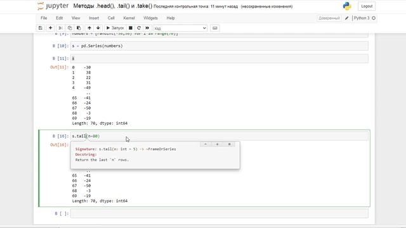Click the last checkpoint status text
The width and height of the screenshot is (406, 228).
tap(195, 6)
